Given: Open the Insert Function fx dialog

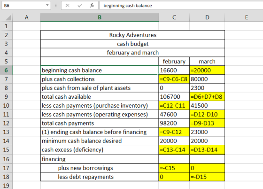Looking at the screenshot, I should (x=92, y=6).
